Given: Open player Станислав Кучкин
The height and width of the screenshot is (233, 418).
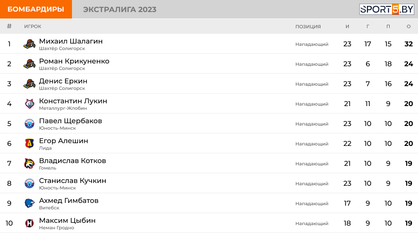Looking at the screenshot, I should coord(72,181).
